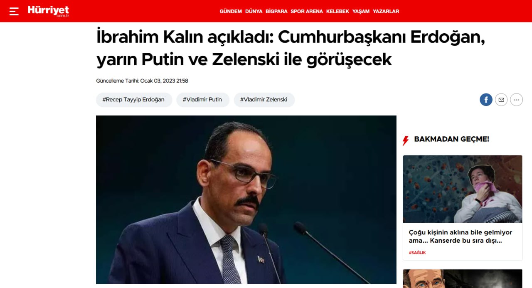Share the article via email icon
The image size is (532, 288).
click(501, 100)
